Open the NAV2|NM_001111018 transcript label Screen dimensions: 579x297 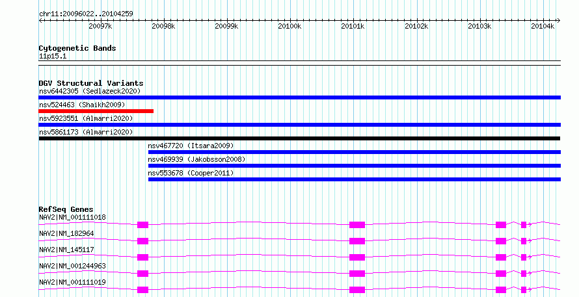(x=72, y=217)
